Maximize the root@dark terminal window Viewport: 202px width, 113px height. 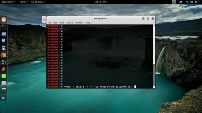(148, 19)
